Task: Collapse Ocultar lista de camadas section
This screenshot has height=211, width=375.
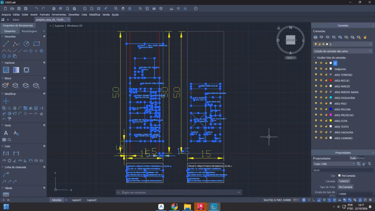Action: click(315, 58)
